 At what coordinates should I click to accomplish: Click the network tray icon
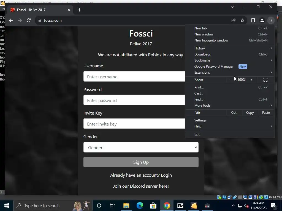[x=240, y=206]
